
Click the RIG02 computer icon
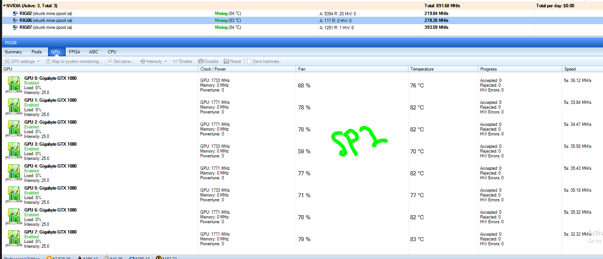(x=16, y=14)
